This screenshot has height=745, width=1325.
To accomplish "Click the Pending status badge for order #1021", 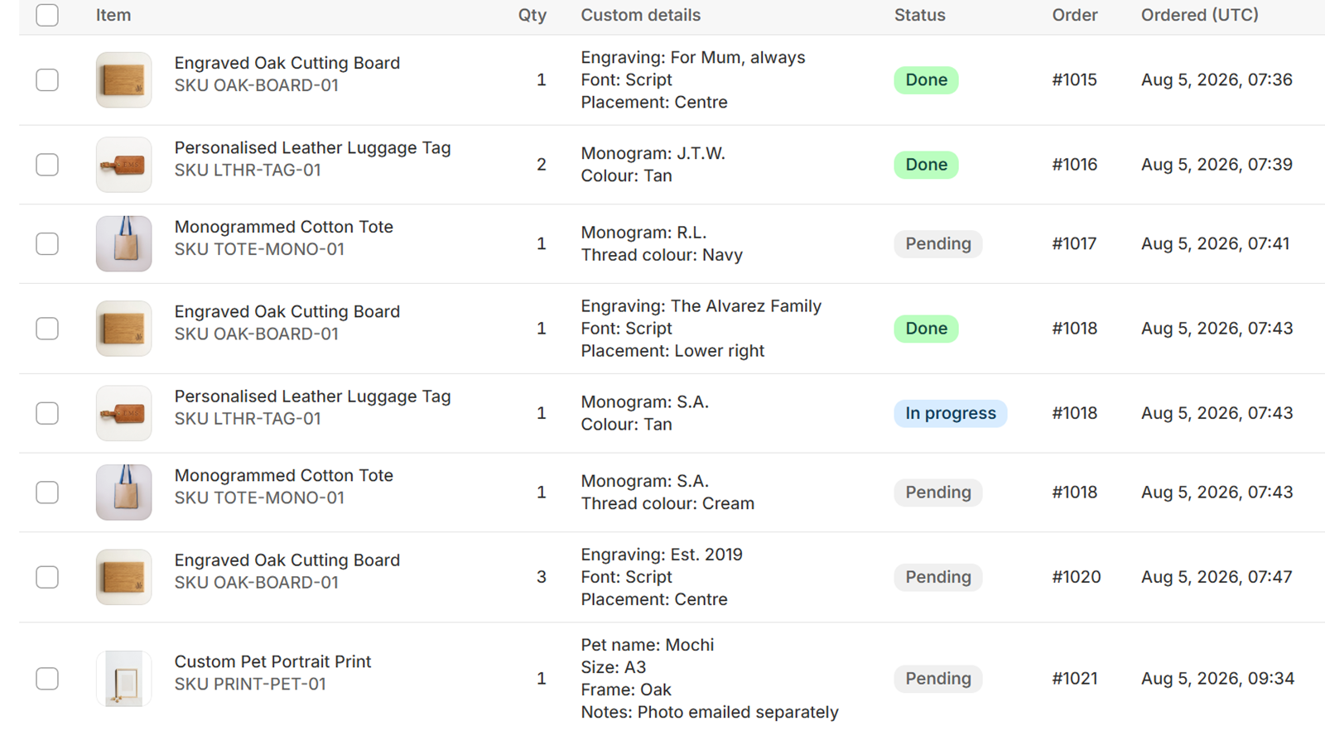I will click(x=937, y=679).
